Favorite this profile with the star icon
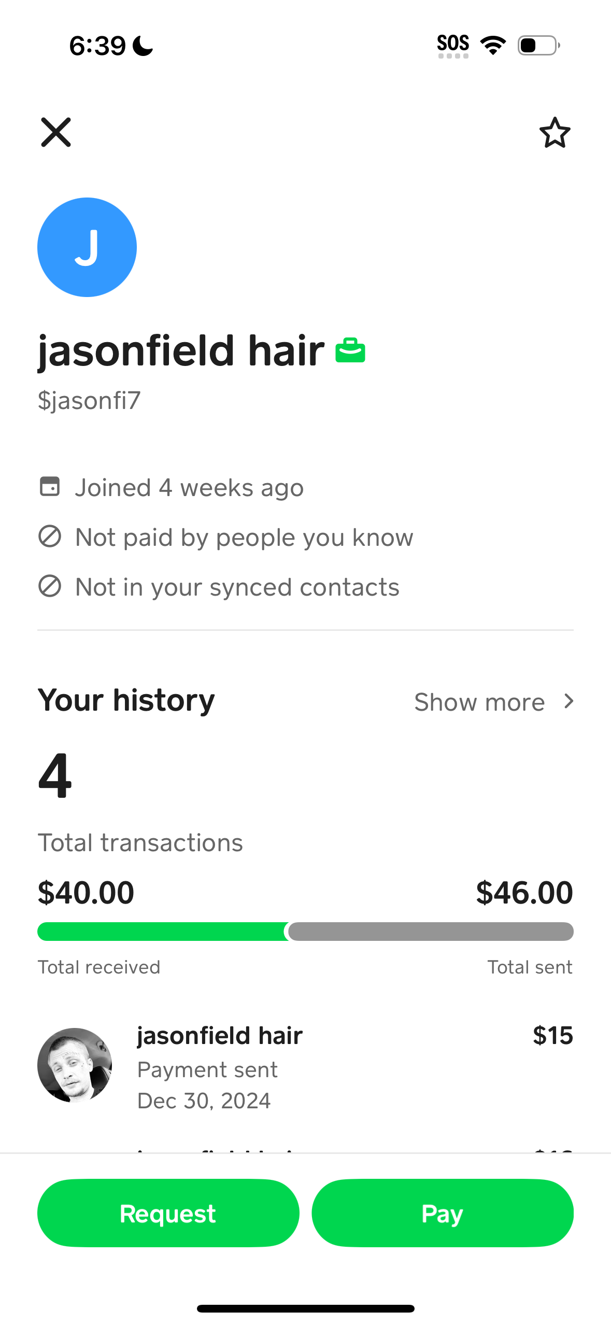 555,133
